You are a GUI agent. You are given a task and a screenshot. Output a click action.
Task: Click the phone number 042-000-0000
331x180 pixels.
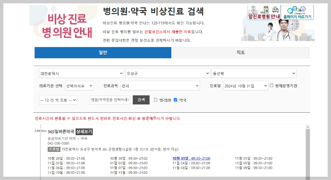click(x=58, y=143)
